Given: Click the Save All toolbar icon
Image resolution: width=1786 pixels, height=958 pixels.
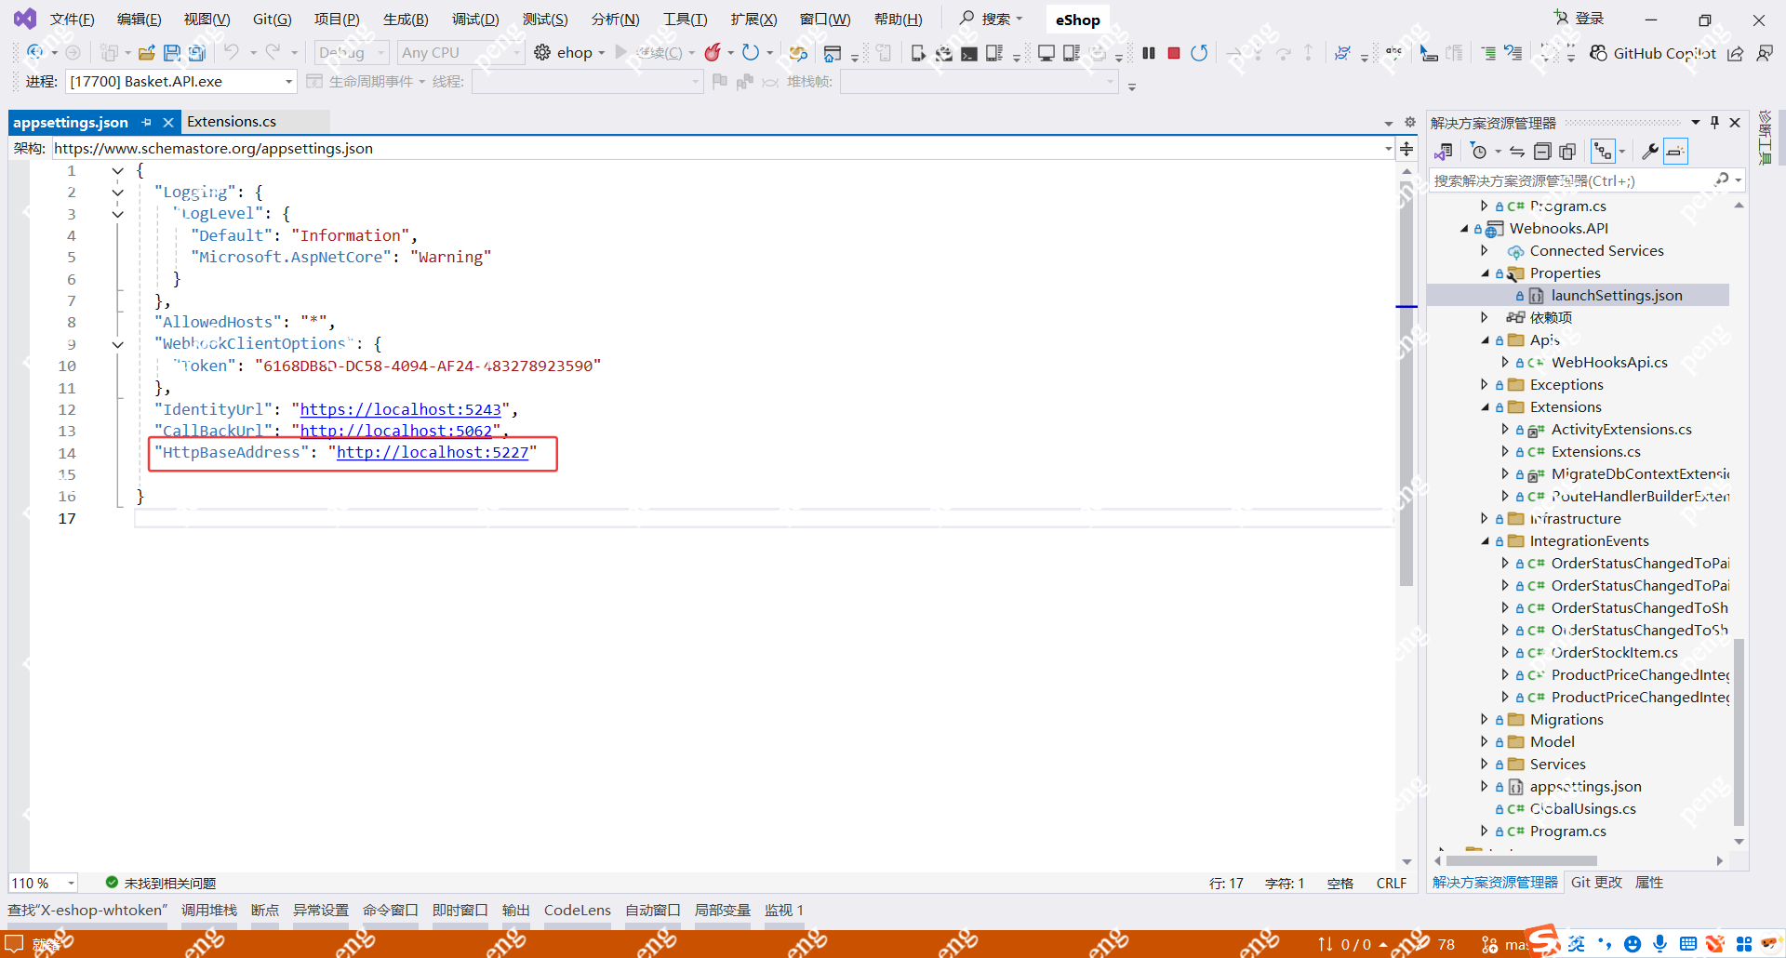Looking at the screenshot, I should pos(197,53).
